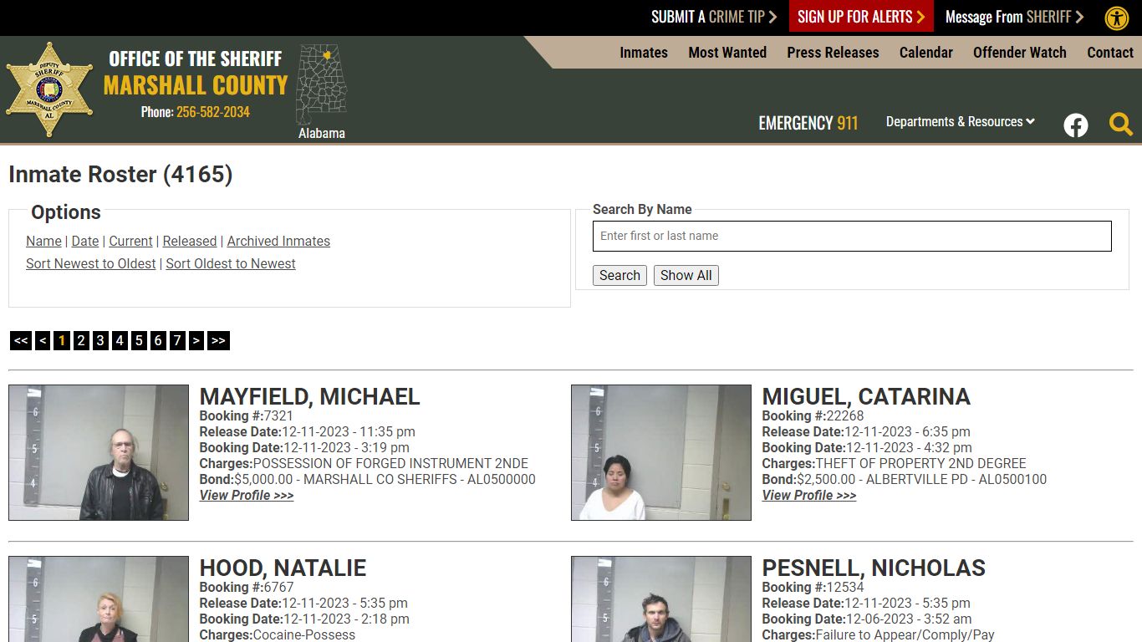Screen dimensions: 1142x642
Task: Open the site search magnifier icon
Action: click(x=1121, y=125)
